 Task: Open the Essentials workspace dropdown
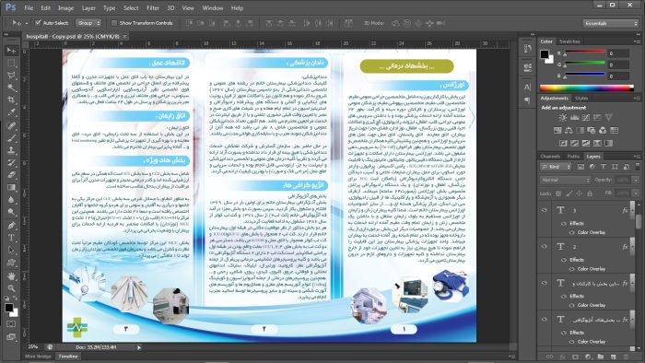coord(610,23)
